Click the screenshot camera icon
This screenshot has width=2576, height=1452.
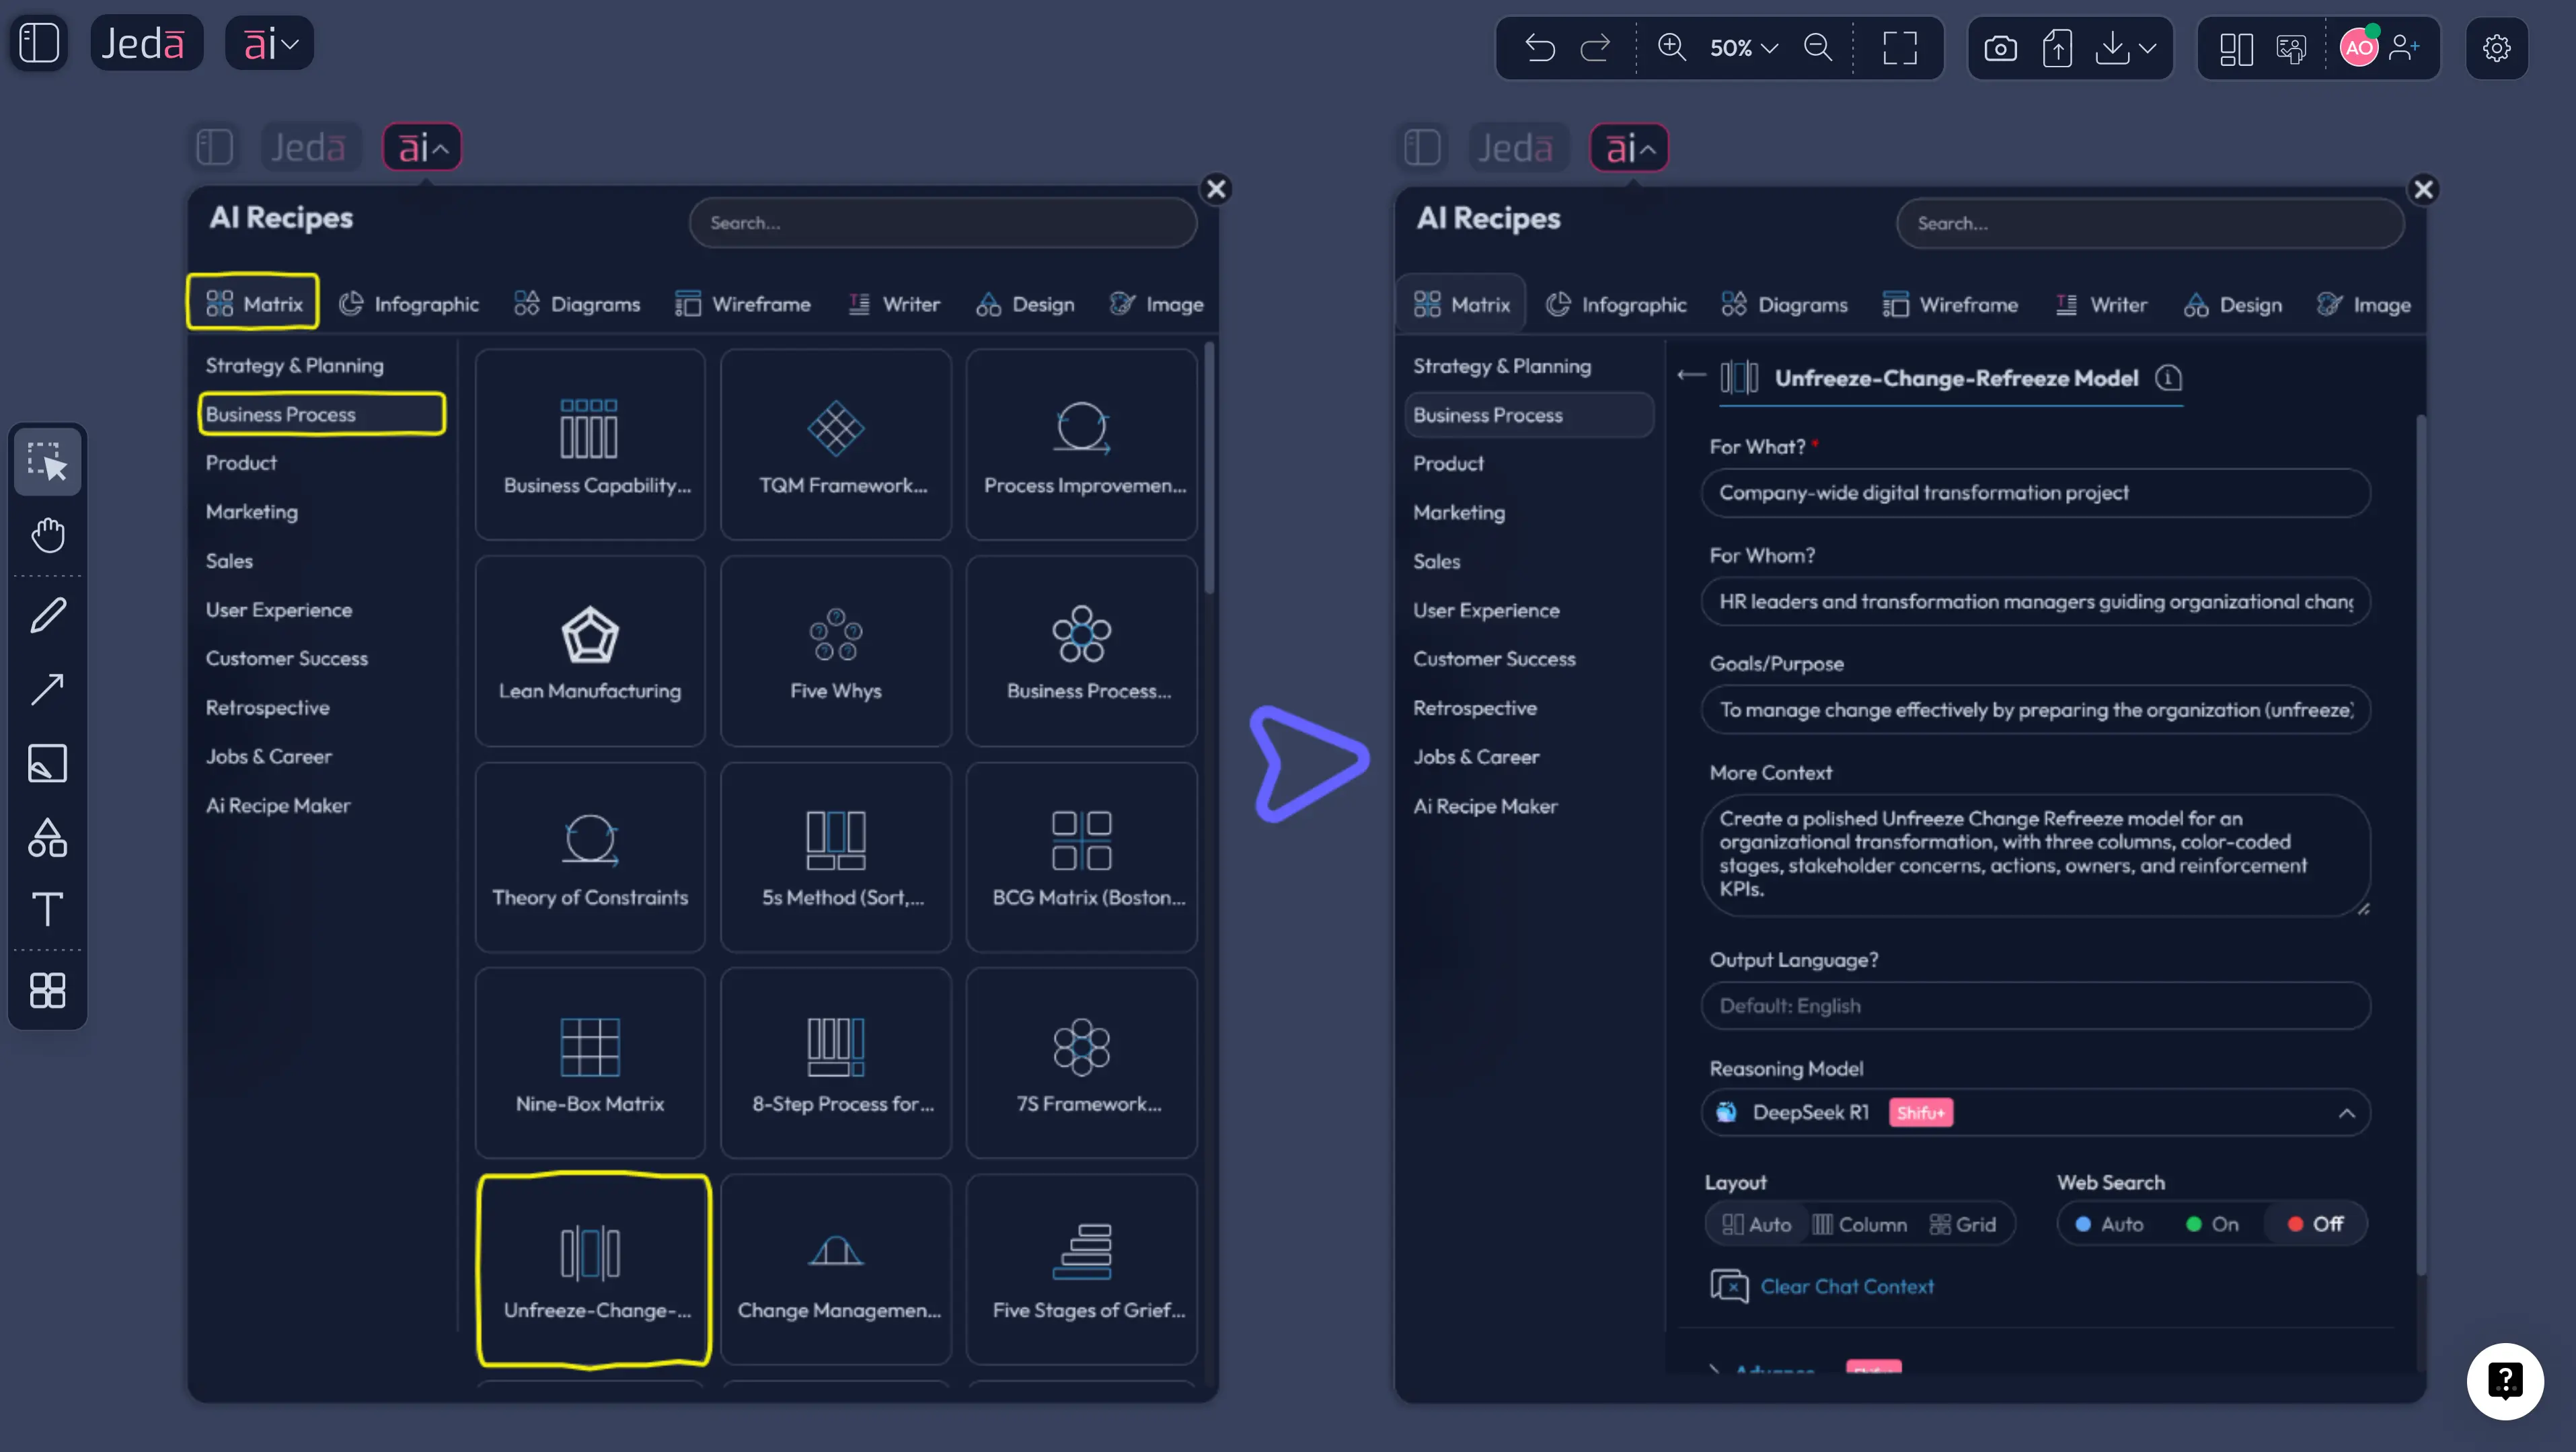[2000, 48]
